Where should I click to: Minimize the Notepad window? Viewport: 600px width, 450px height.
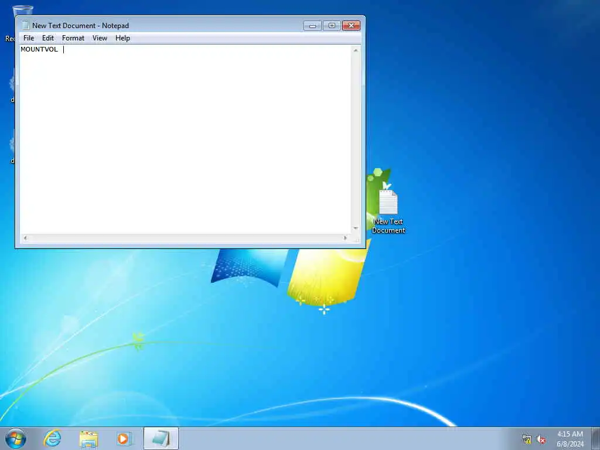tap(312, 26)
